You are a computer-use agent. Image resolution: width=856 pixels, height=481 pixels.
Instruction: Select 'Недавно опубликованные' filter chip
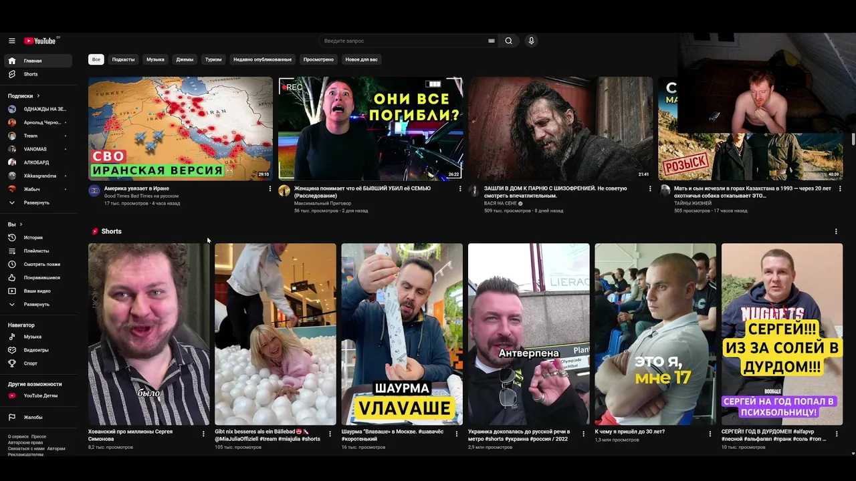pyautogui.click(x=262, y=59)
